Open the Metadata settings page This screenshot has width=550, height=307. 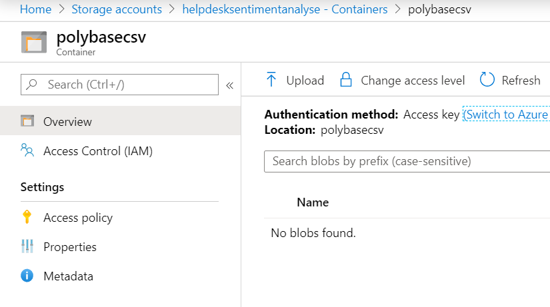pos(69,276)
